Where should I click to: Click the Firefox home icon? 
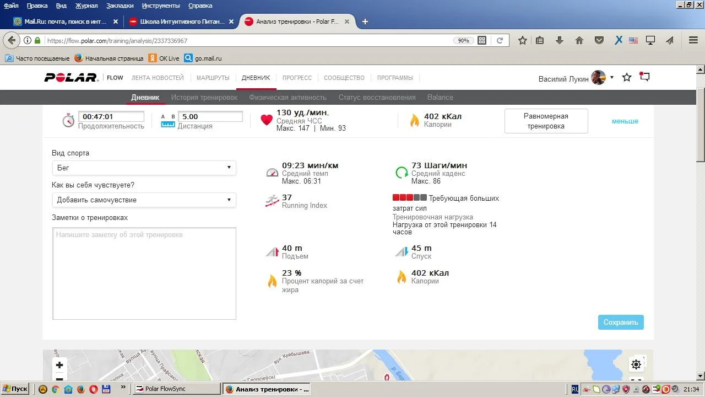(x=579, y=40)
